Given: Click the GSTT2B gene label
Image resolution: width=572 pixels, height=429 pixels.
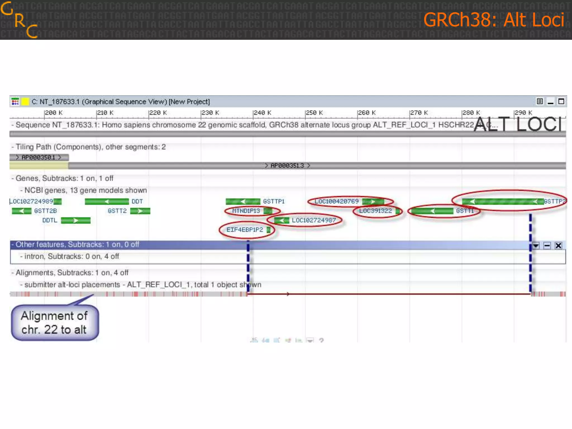Looking at the screenshot, I should coord(46,211).
